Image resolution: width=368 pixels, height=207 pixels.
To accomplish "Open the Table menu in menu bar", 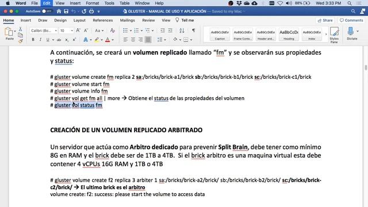I will coord(124,3).
